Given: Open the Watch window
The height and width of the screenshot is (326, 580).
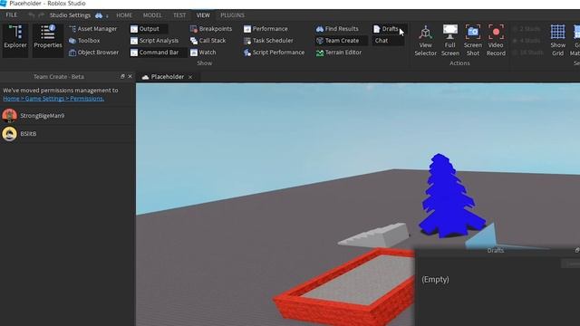Looking at the screenshot, I should click(x=203, y=53).
